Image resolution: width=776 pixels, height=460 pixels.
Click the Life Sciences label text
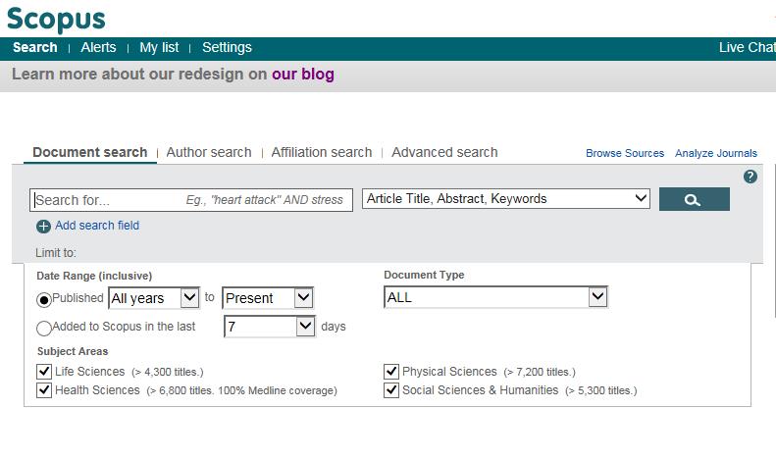point(90,372)
